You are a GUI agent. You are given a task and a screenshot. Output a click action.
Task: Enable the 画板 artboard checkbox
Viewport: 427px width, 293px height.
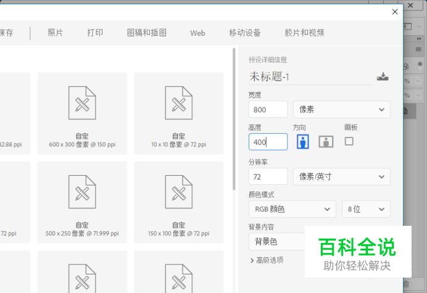click(349, 141)
